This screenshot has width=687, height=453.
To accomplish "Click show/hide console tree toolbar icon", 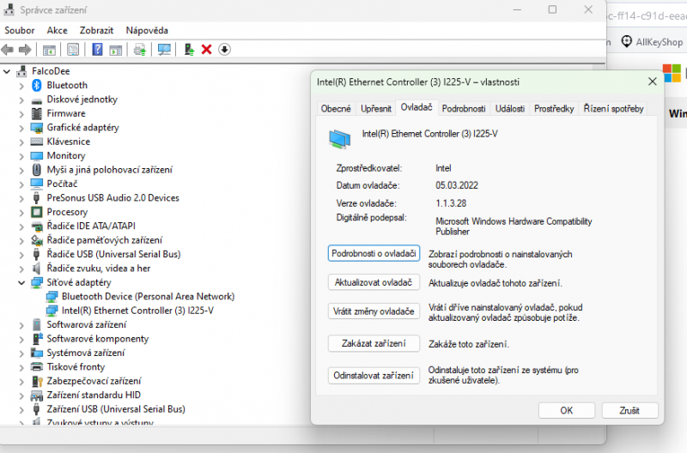I will (49, 50).
